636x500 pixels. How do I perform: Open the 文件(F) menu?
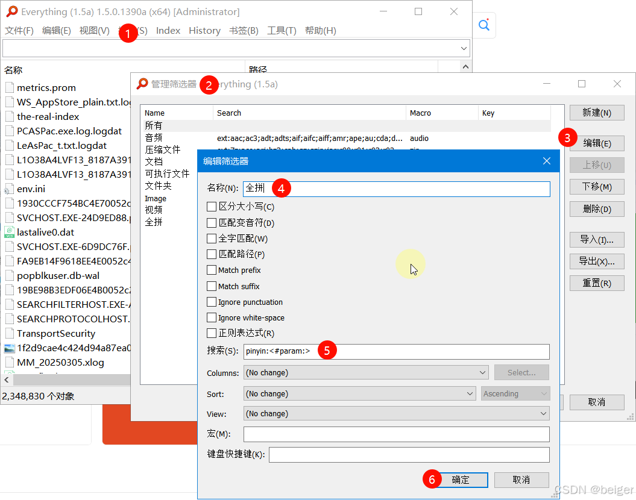[19, 30]
